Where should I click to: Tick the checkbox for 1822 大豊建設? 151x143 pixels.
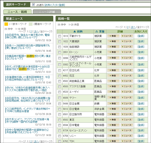tap(60, 41)
